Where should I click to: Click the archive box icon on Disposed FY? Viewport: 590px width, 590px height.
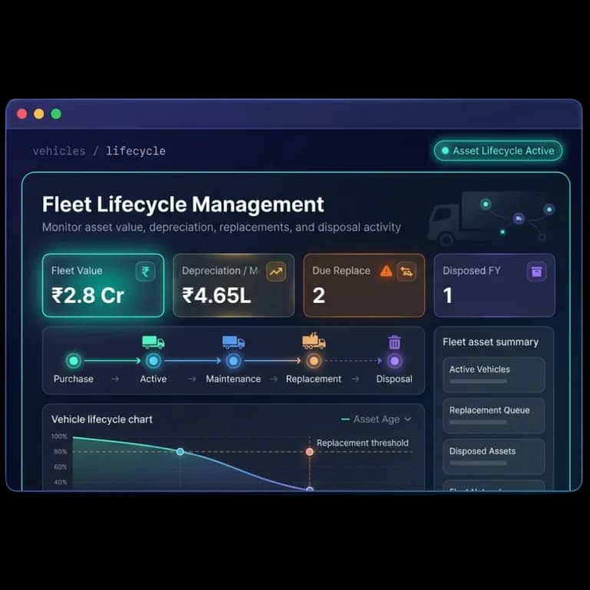click(x=536, y=271)
